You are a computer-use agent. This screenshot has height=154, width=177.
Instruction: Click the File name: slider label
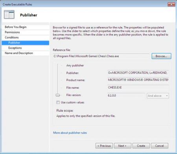(73, 88)
